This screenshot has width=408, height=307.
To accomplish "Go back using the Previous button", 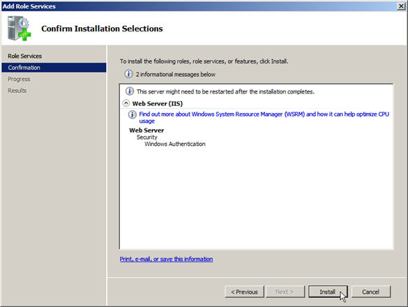I will [x=244, y=292].
